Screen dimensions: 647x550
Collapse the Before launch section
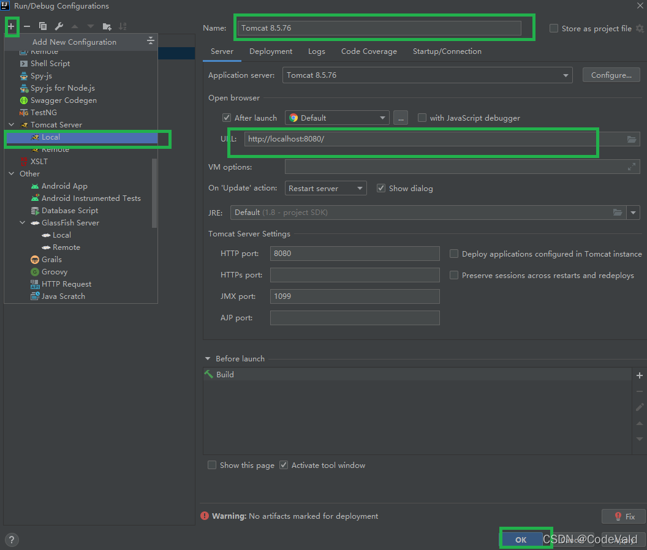click(x=208, y=358)
